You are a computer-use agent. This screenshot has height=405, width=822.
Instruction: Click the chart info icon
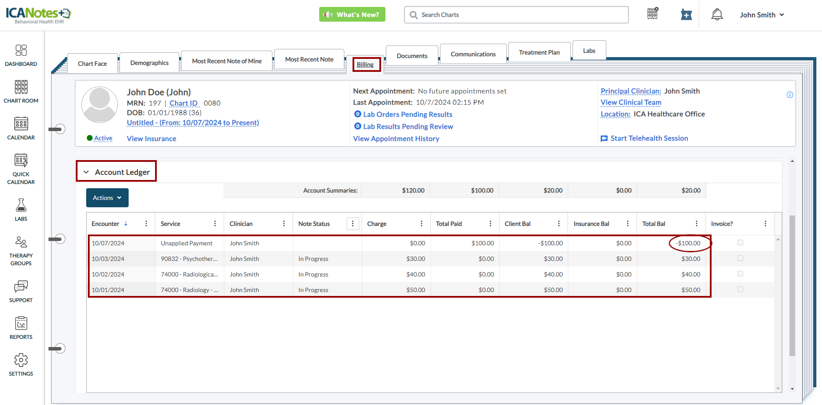pyautogui.click(x=790, y=95)
